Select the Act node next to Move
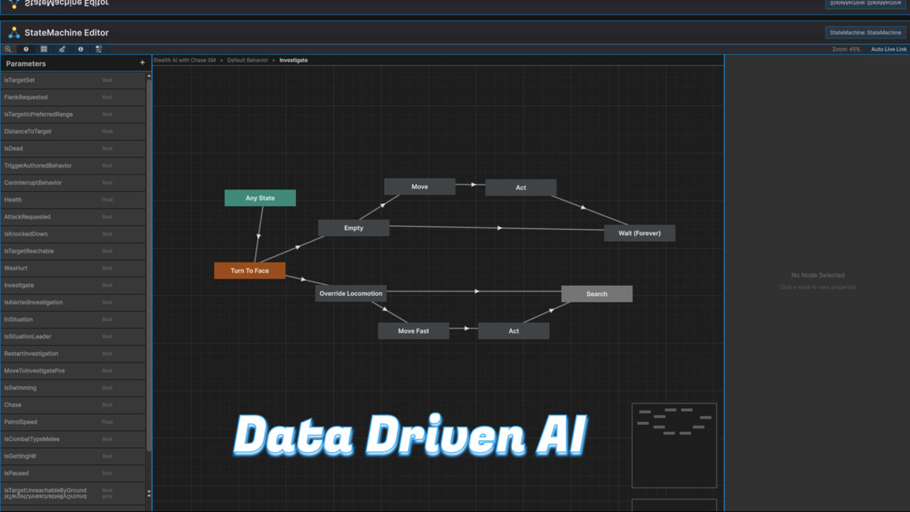The image size is (910, 512). (x=521, y=187)
